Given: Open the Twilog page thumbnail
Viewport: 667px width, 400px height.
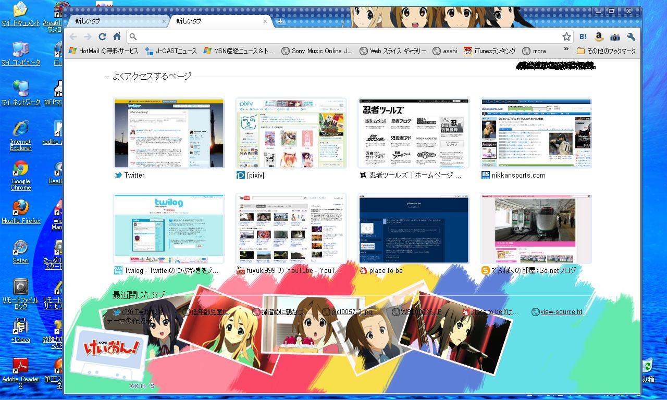Looking at the screenshot, I should (169, 229).
